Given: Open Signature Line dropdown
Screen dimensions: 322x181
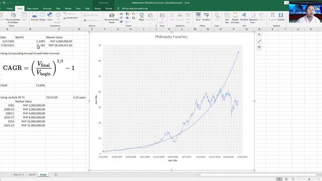Looking at the screenshot, I should (x=253, y=18).
